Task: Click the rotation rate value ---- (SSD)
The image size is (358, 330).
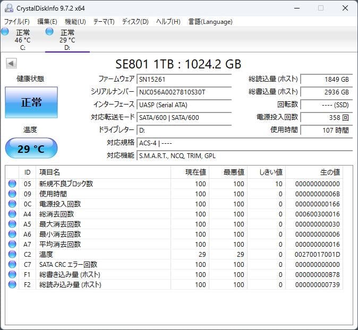Action: (327, 105)
